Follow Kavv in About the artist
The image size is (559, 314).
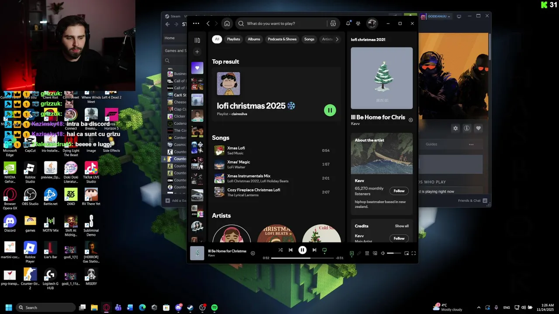(x=399, y=191)
